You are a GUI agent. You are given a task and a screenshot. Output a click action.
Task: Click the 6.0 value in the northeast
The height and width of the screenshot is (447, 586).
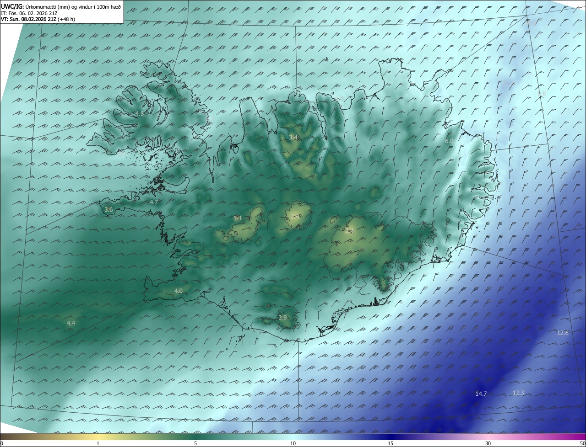449,141
